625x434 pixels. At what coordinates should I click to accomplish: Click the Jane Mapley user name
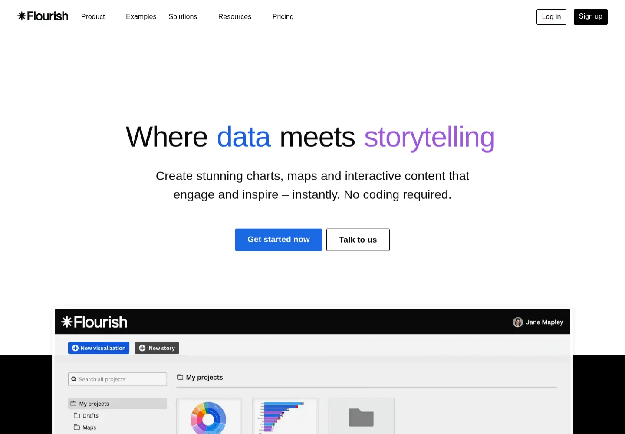(x=545, y=322)
